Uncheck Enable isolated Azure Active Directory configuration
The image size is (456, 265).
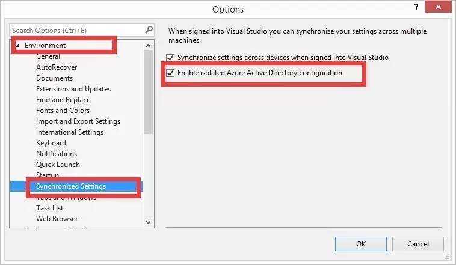pyautogui.click(x=170, y=73)
